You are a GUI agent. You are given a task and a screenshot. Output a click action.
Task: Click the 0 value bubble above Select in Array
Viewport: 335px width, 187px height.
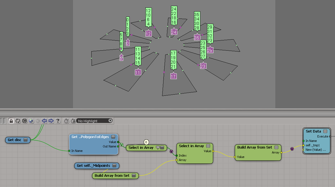[x=146, y=142]
